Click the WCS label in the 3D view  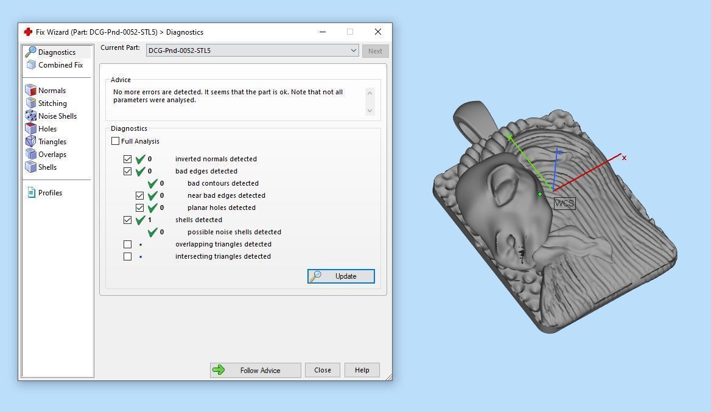tap(564, 203)
